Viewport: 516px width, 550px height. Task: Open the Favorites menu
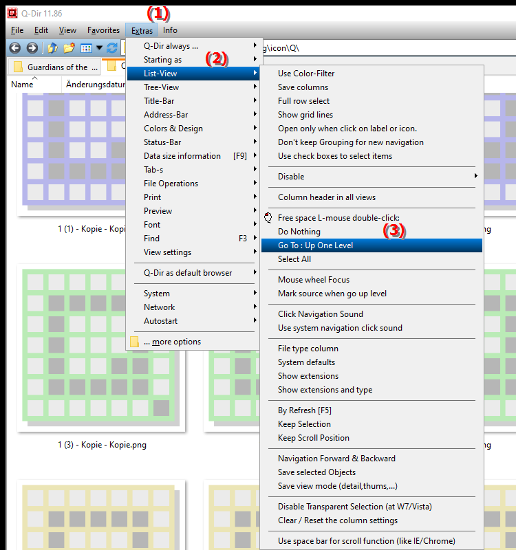tap(104, 30)
